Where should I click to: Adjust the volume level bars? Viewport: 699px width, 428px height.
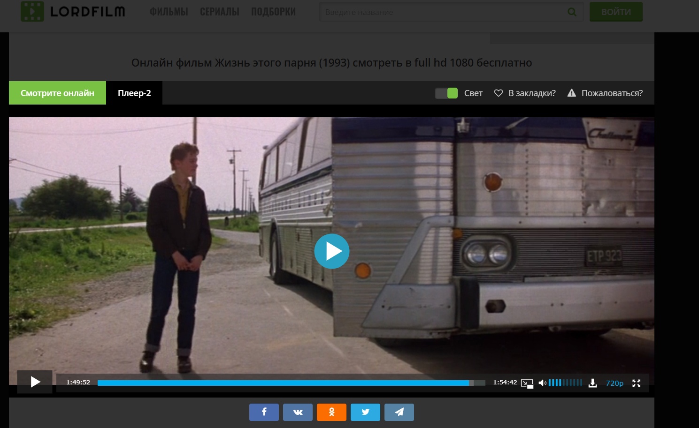coord(566,383)
